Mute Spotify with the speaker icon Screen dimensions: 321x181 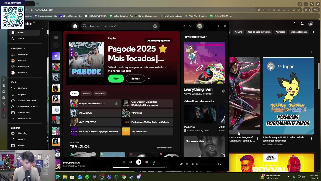197,164
